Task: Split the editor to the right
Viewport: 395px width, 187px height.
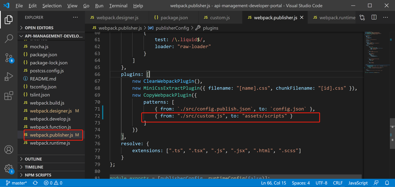Action: point(374,18)
